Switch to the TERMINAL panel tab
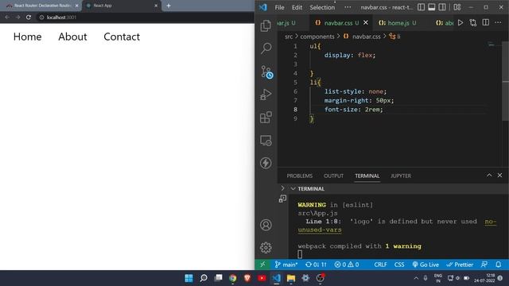Screen dimensions: 509x286 pyautogui.click(x=367, y=176)
